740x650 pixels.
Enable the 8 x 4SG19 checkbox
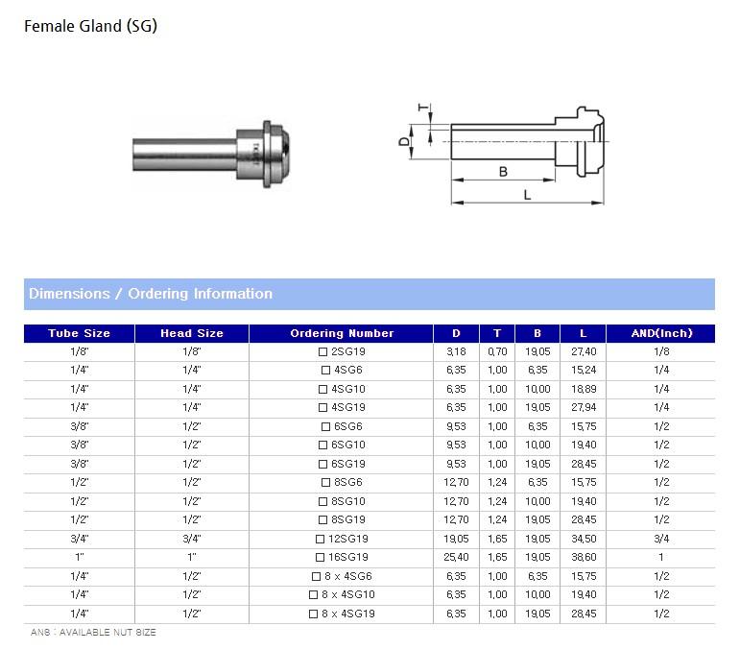coord(314,614)
